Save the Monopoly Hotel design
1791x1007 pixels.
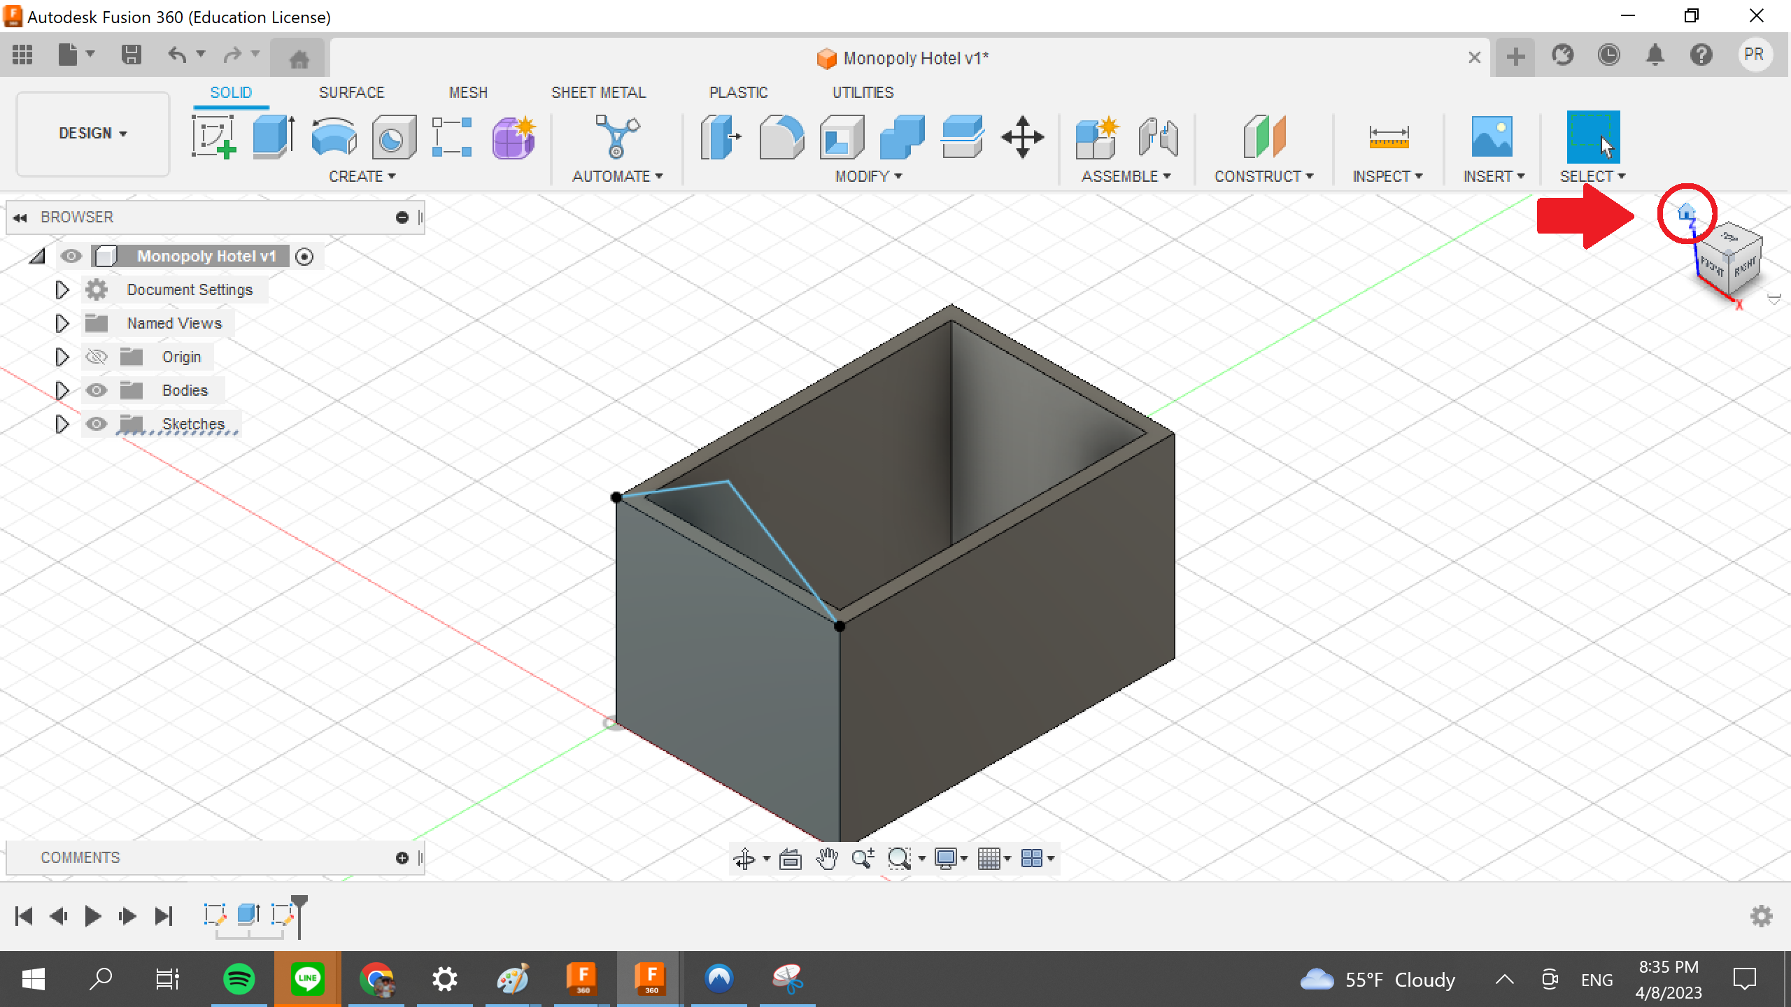pyautogui.click(x=131, y=54)
